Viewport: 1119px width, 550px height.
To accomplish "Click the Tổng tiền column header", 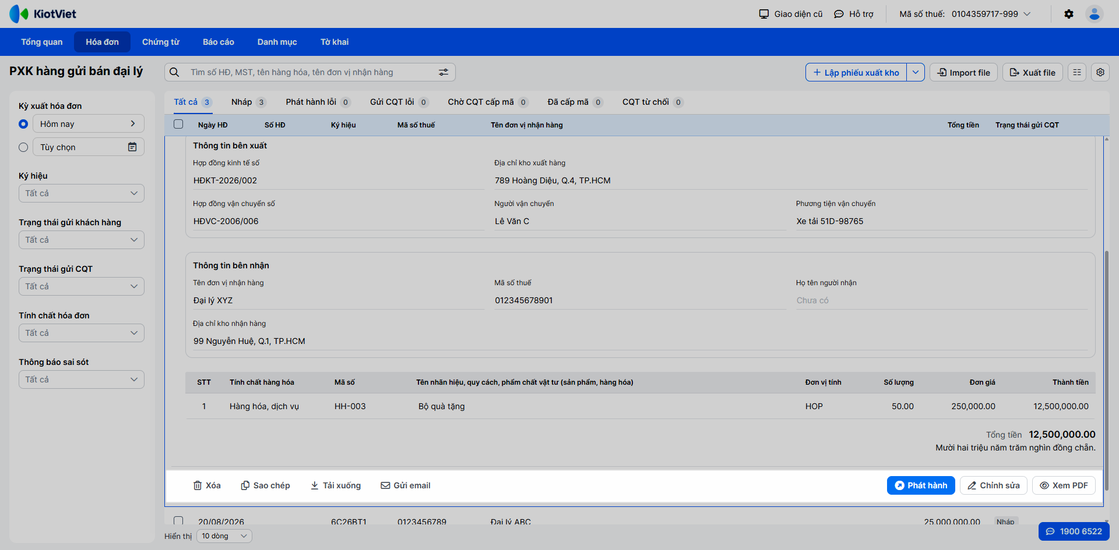I will click(x=963, y=125).
